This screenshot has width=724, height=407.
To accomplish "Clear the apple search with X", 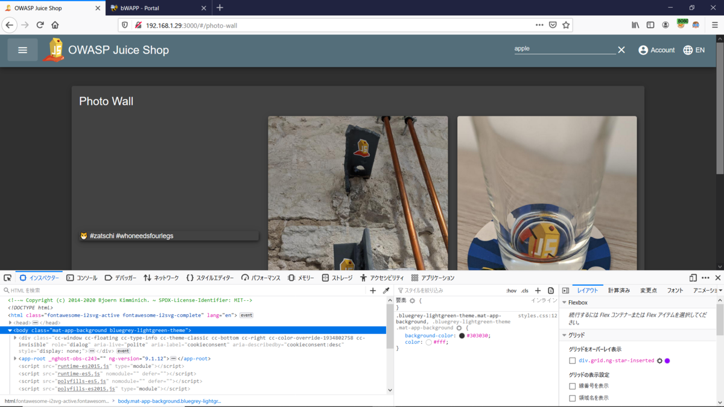I will coord(621,50).
